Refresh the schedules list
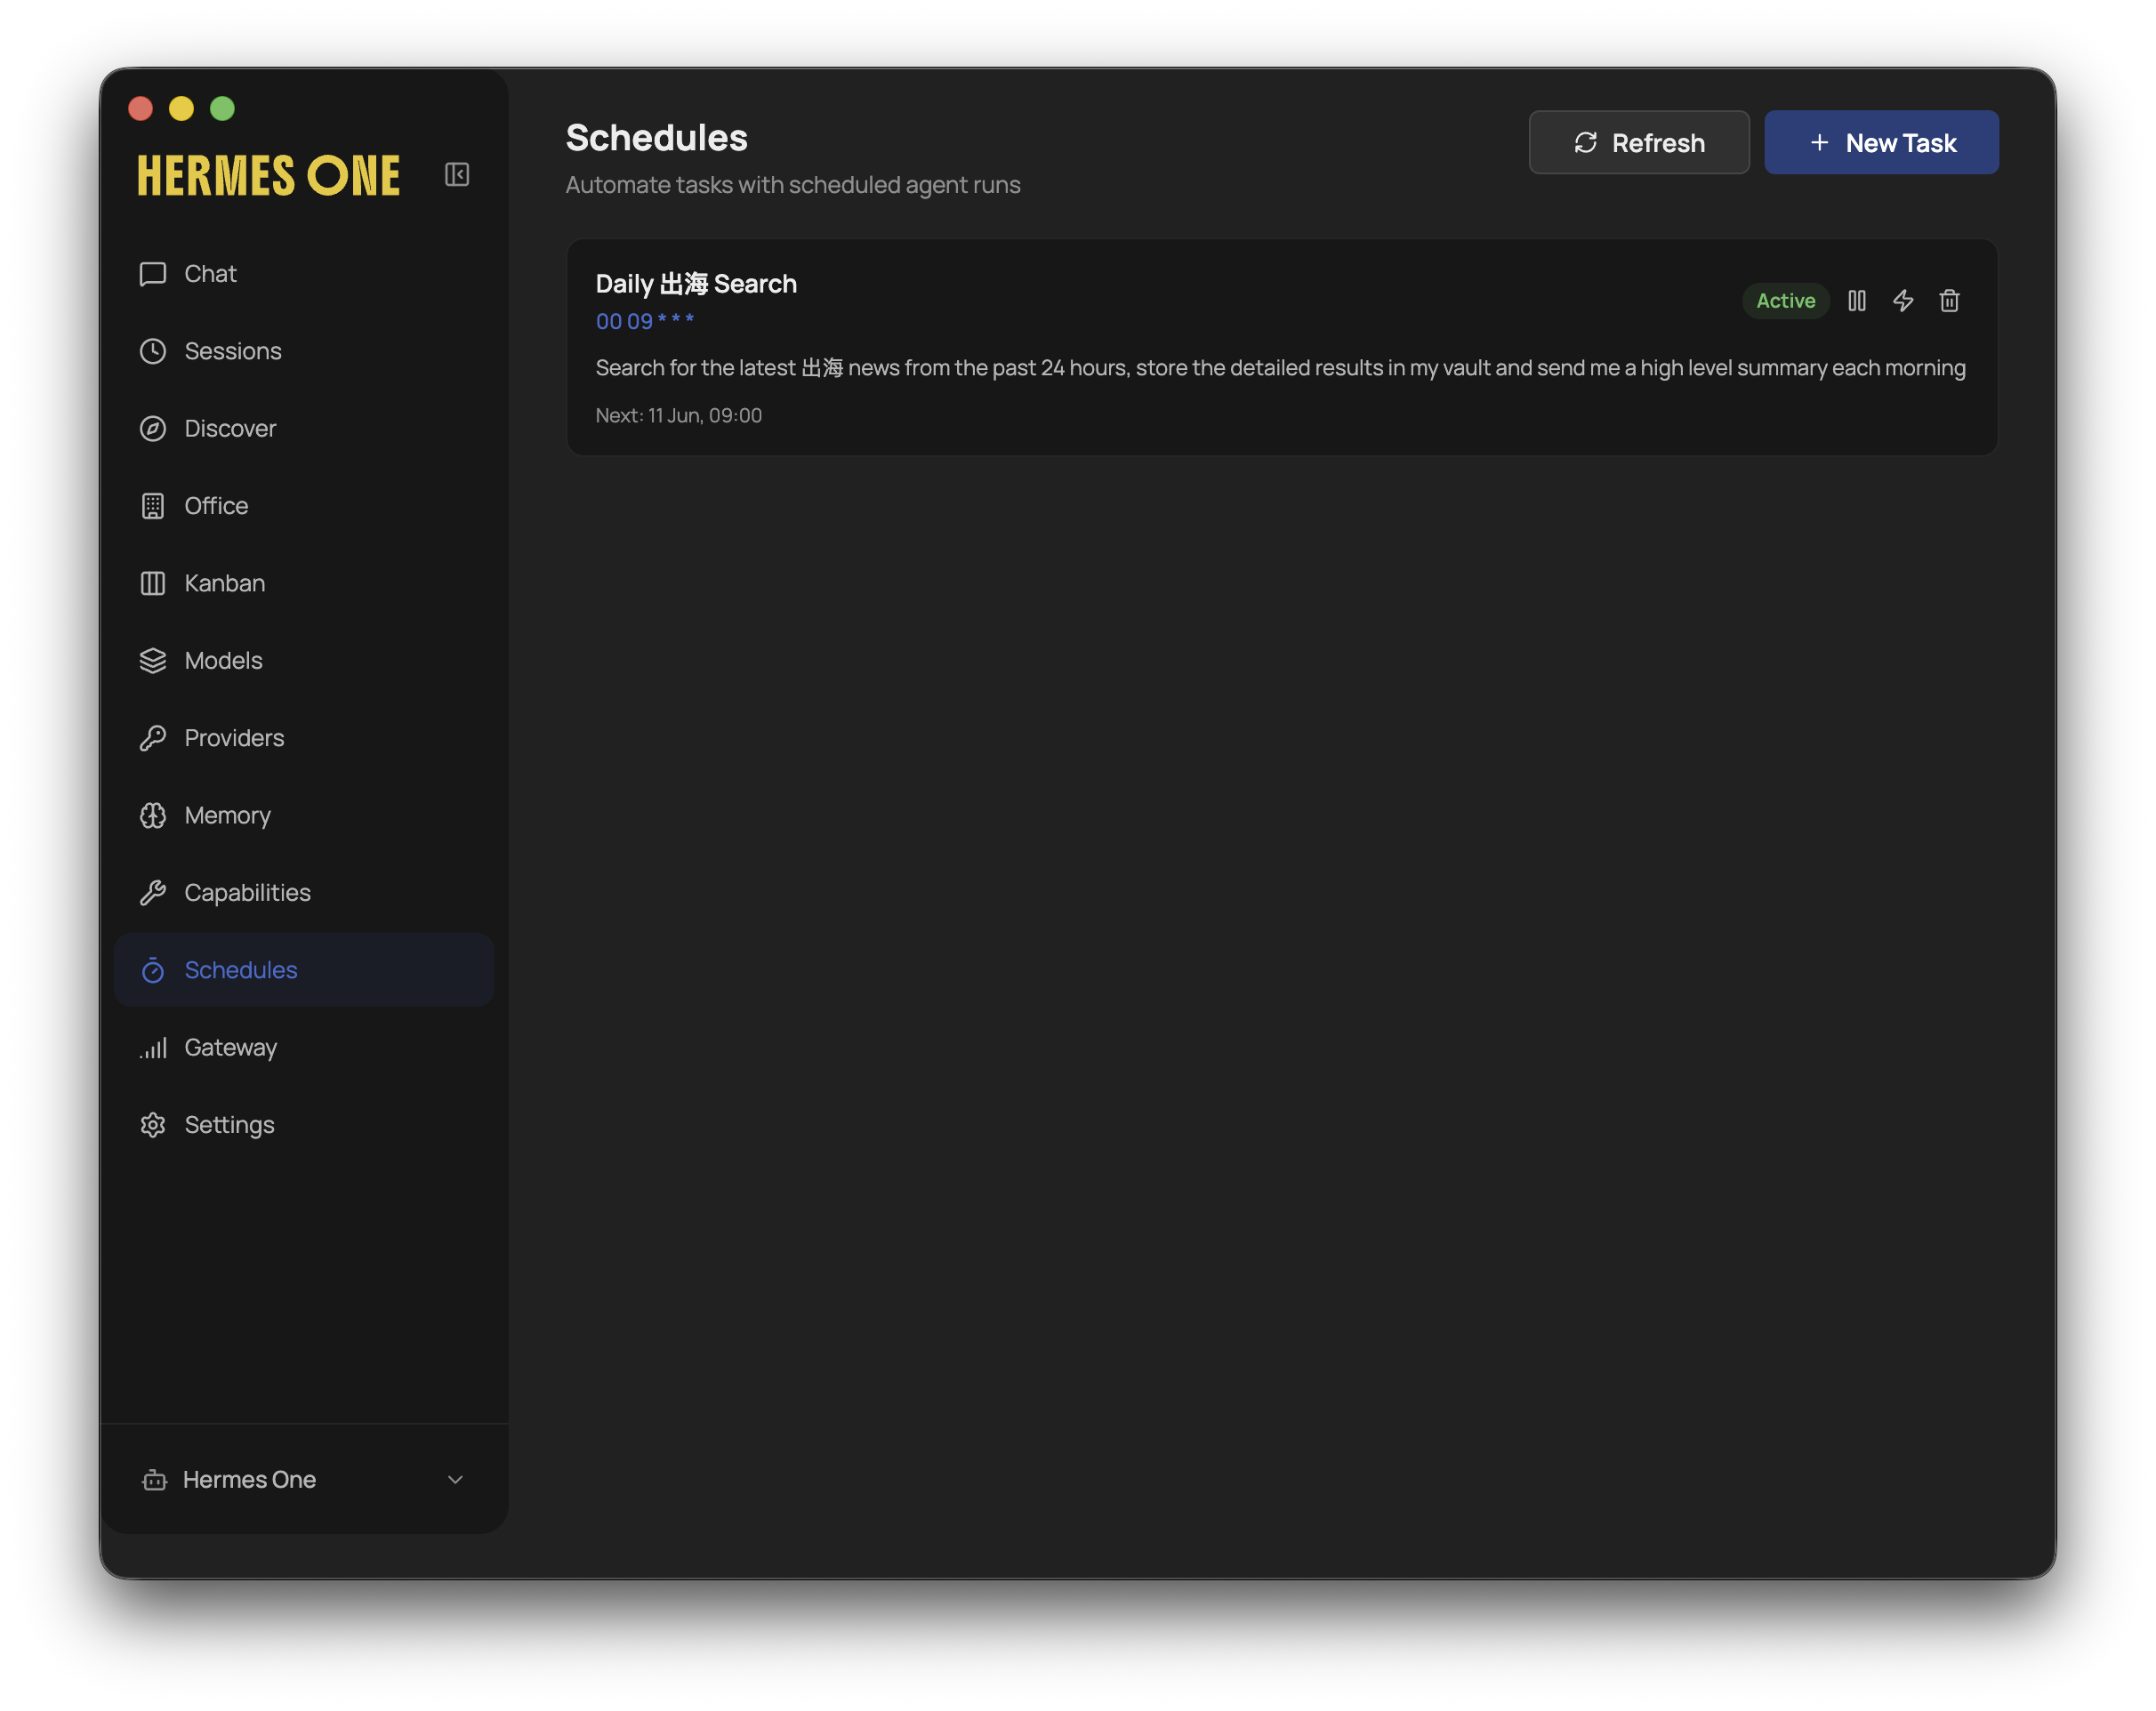Viewport: 2156px width, 1711px height. click(1639, 143)
